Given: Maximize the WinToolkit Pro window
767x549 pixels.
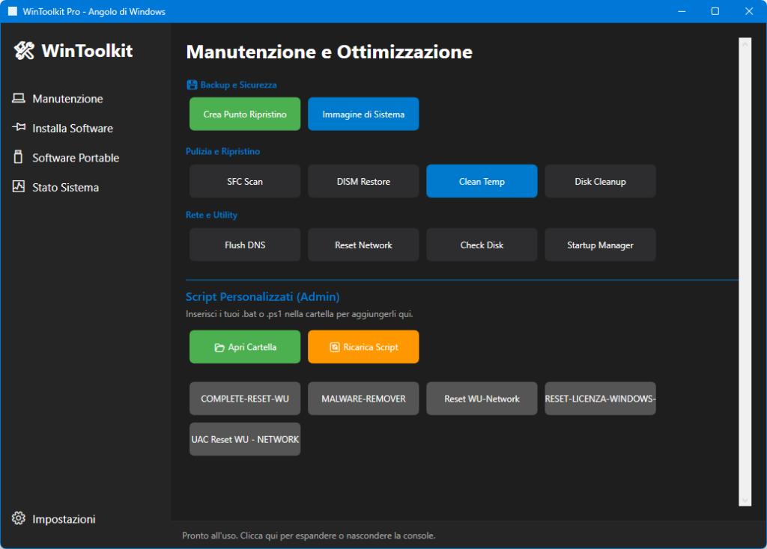Looking at the screenshot, I should click(x=715, y=11).
